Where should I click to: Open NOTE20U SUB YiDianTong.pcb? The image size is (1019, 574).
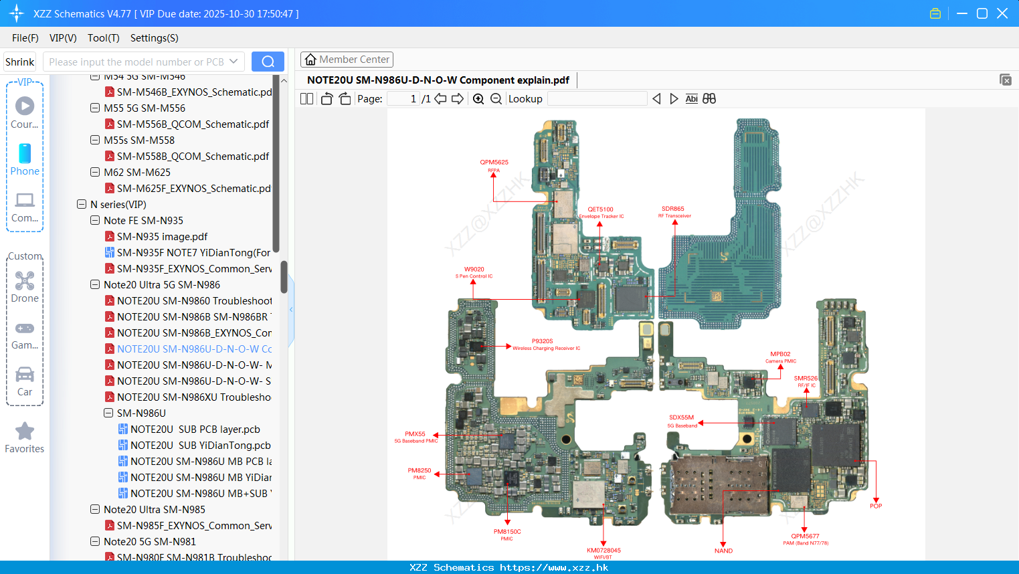click(195, 445)
